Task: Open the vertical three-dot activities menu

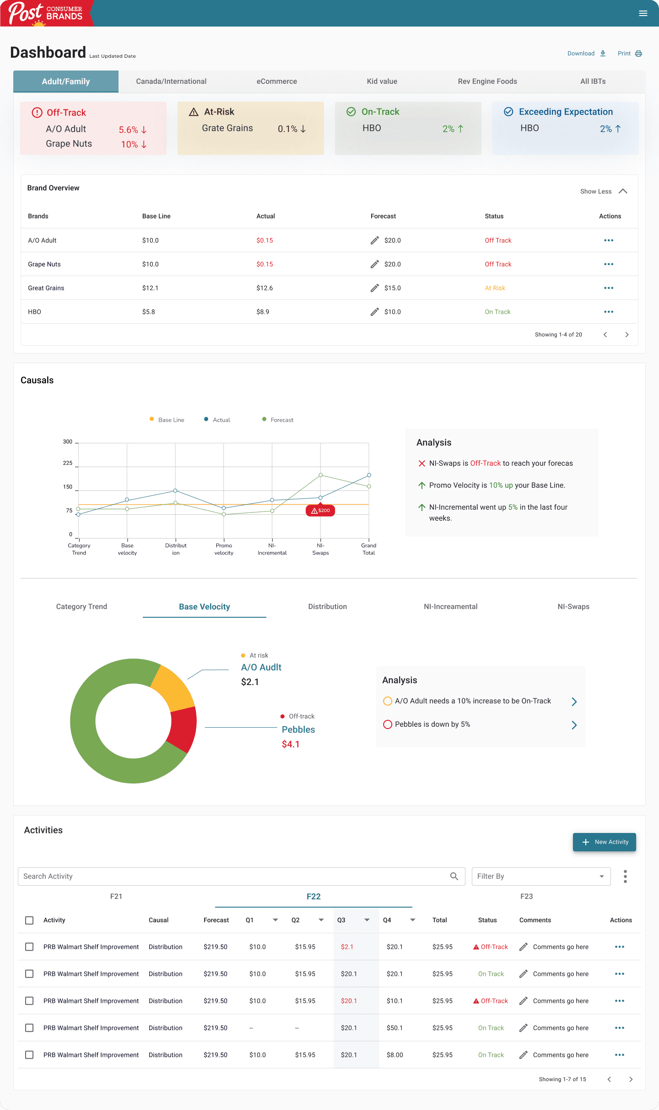Action: pyautogui.click(x=625, y=876)
